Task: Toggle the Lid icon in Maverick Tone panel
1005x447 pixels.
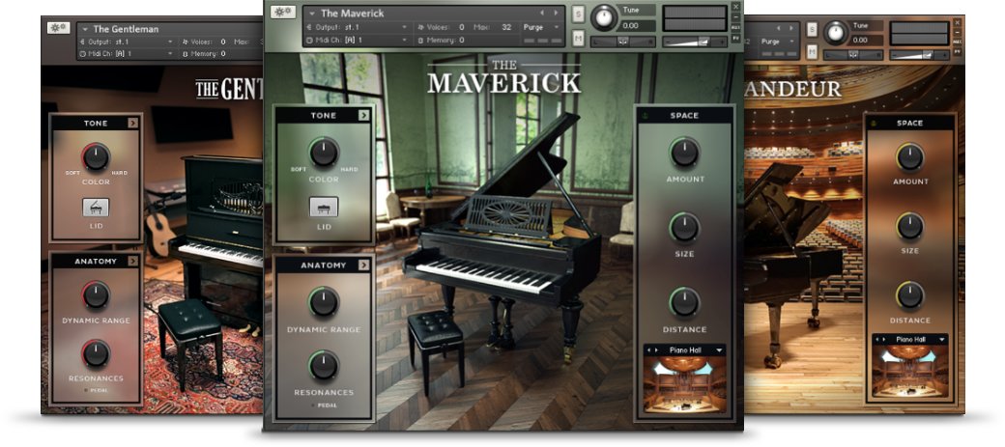Action: [x=324, y=207]
